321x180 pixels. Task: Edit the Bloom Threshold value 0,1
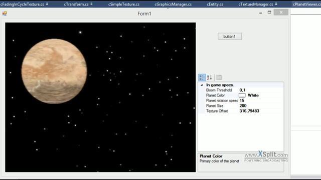click(x=242, y=90)
